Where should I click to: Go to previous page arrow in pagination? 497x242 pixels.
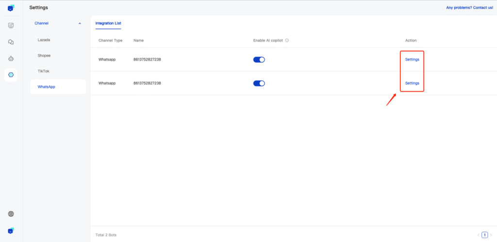point(478,235)
